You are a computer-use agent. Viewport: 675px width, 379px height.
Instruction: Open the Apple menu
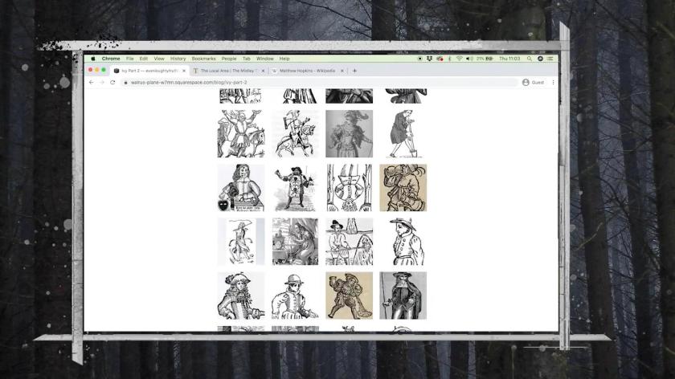pos(93,59)
